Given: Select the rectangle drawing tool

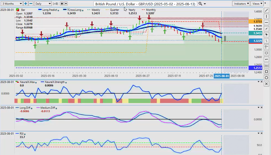Looking at the screenshot, I should pos(266,71).
